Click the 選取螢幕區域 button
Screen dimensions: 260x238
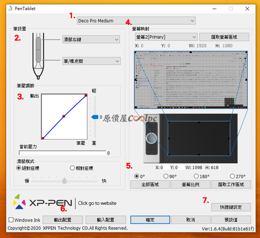tap(224, 37)
